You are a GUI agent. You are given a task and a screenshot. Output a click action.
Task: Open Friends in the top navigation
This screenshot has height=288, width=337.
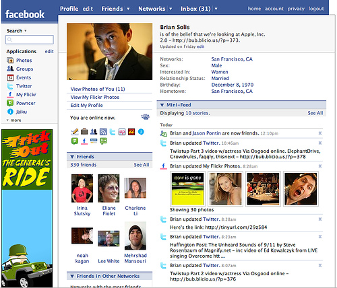(x=112, y=9)
